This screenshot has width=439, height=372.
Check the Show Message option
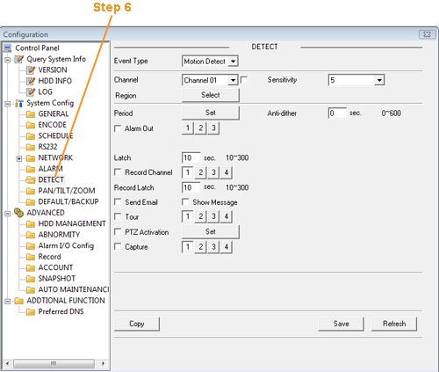[x=185, y=201]
